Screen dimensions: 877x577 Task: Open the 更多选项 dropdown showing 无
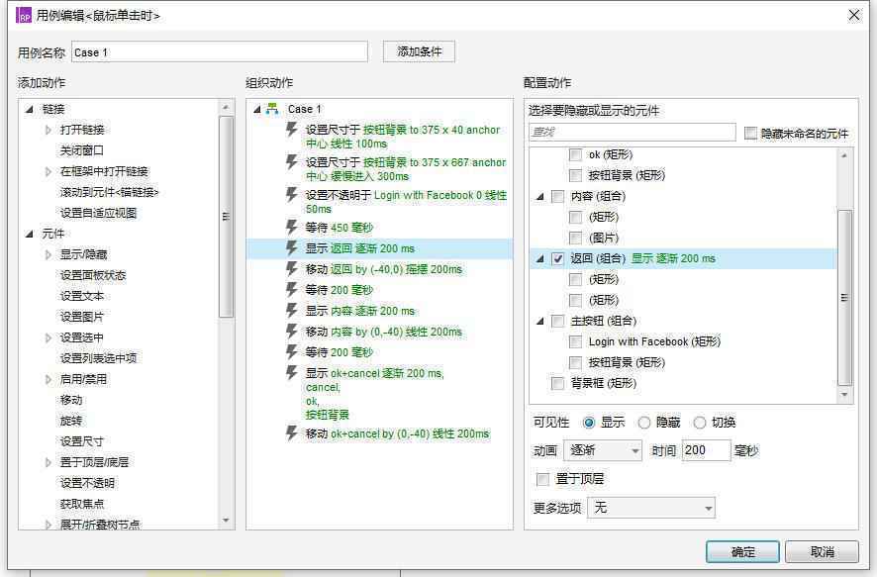point(648,507)
